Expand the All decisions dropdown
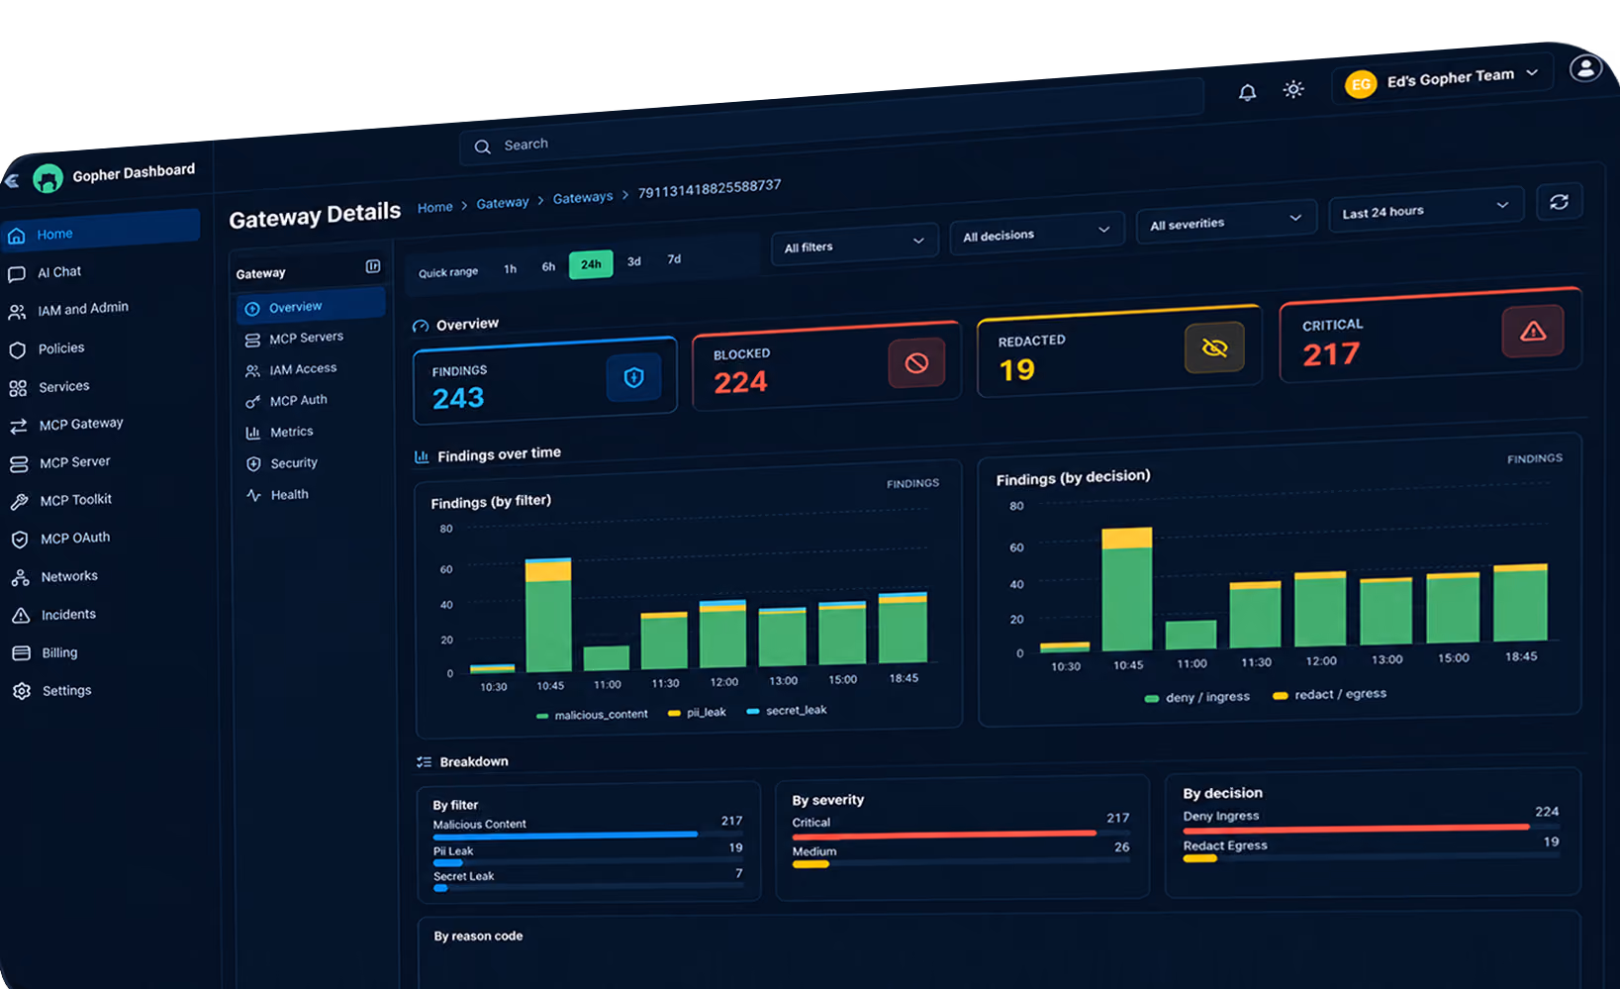 click(x=1037, y=233)
